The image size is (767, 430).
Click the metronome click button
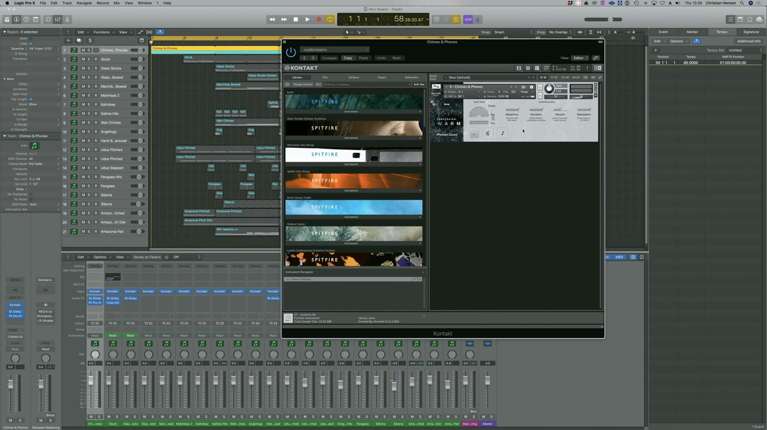[477, 19]
